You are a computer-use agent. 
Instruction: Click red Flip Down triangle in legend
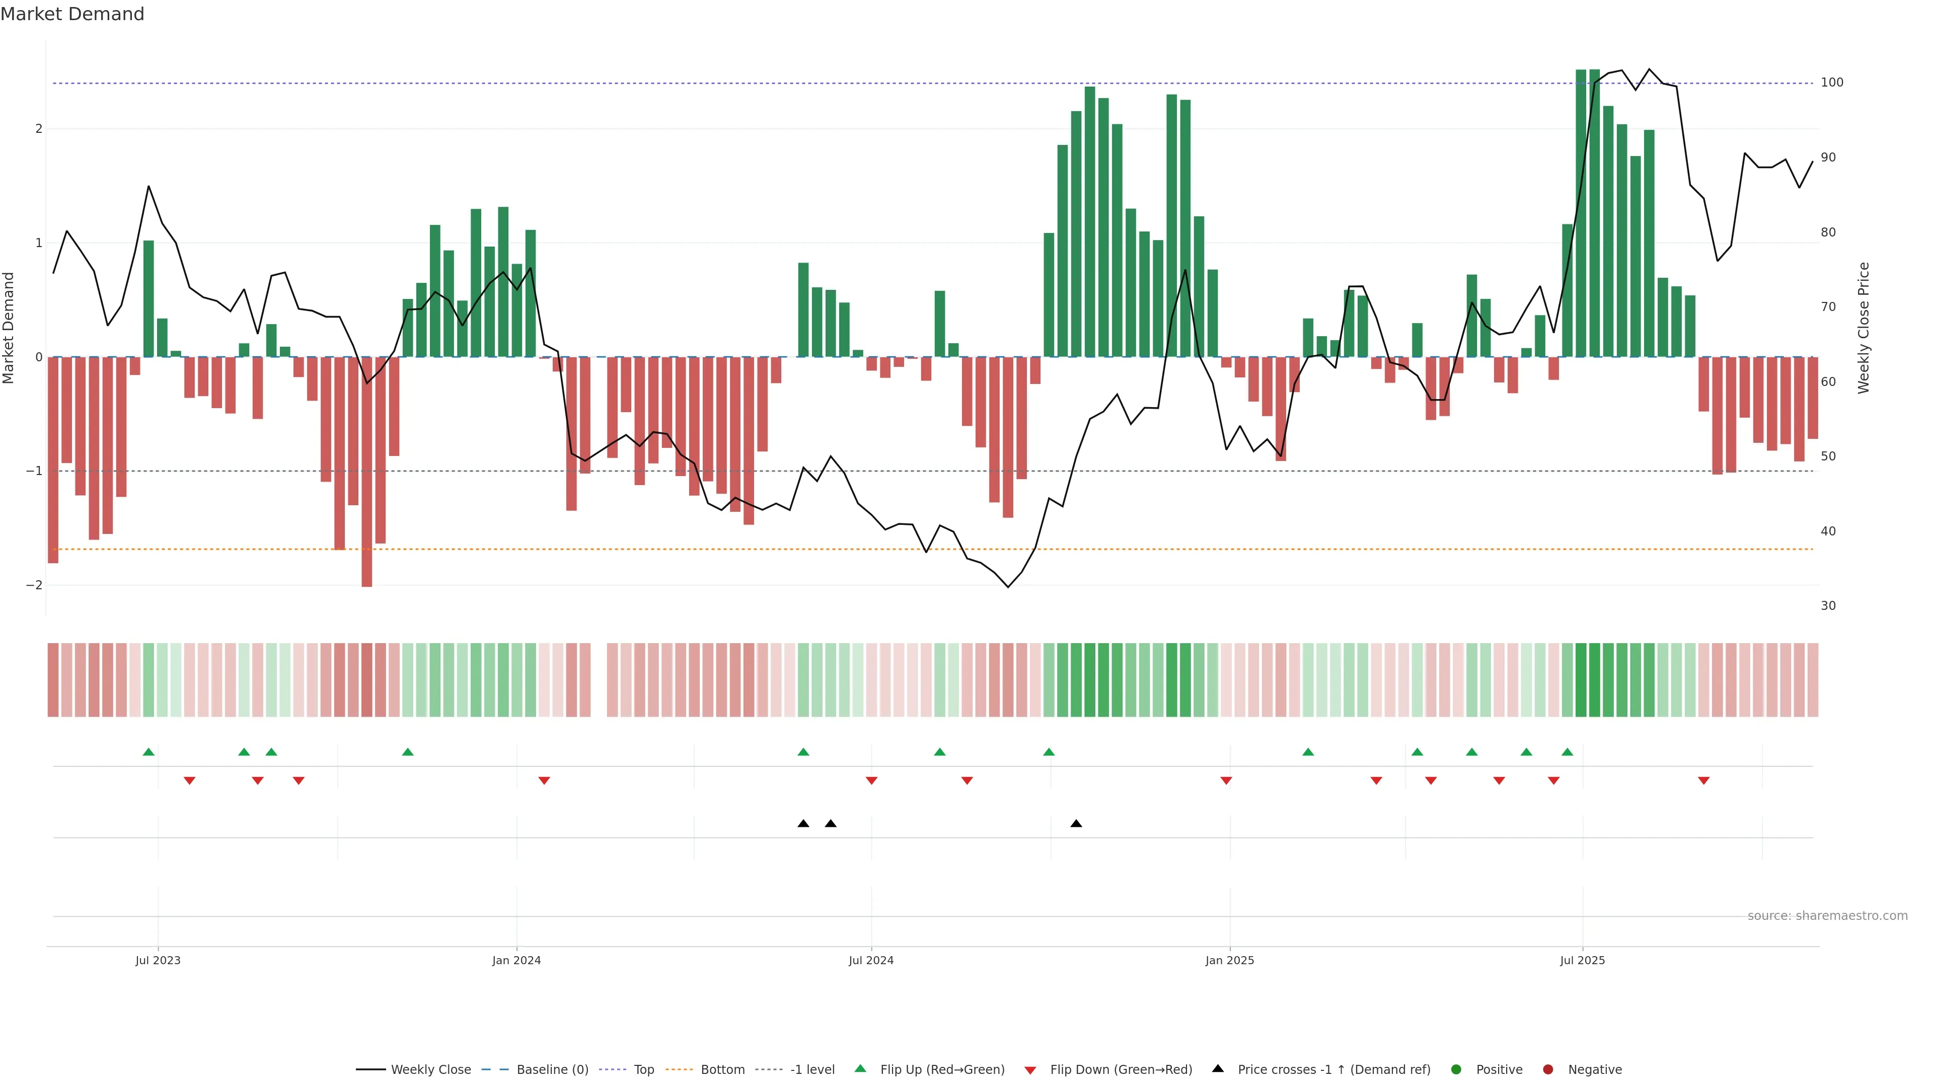(x=1030, y=1070)
